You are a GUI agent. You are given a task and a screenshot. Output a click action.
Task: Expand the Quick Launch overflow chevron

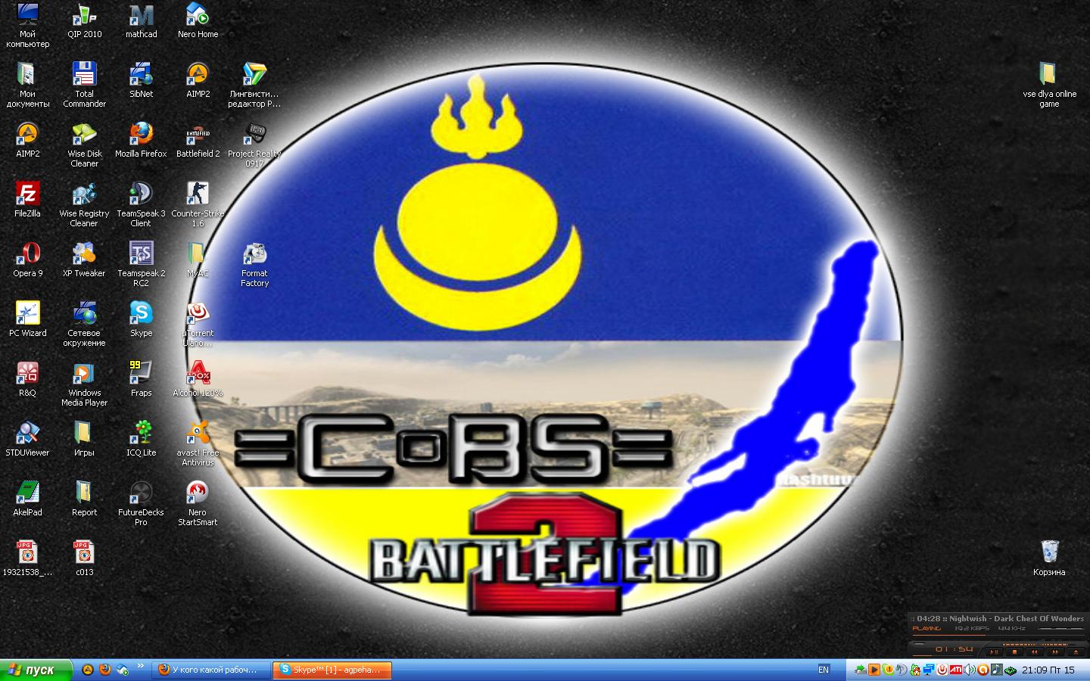point(140,667)
